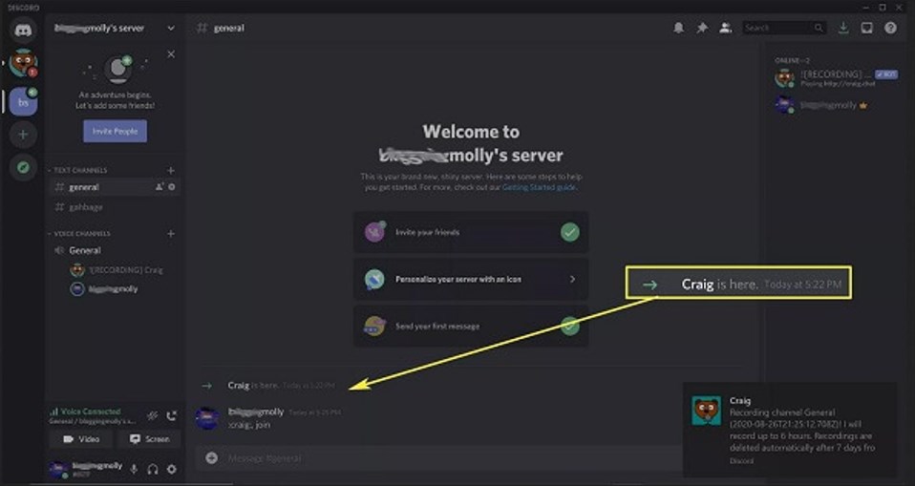Share your screen with Screen button

(149, 439)
